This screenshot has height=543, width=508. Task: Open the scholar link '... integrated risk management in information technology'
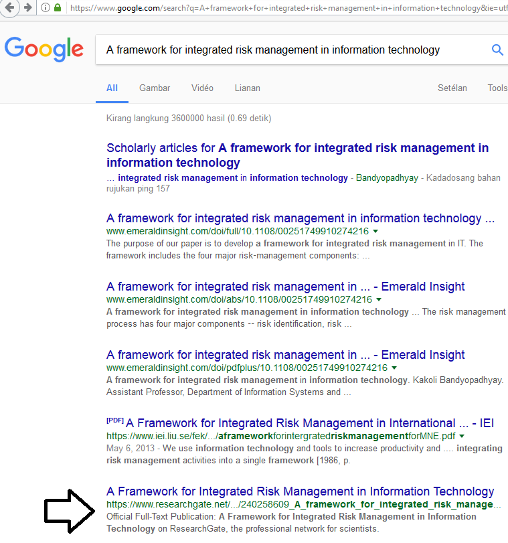click(227, 177)
